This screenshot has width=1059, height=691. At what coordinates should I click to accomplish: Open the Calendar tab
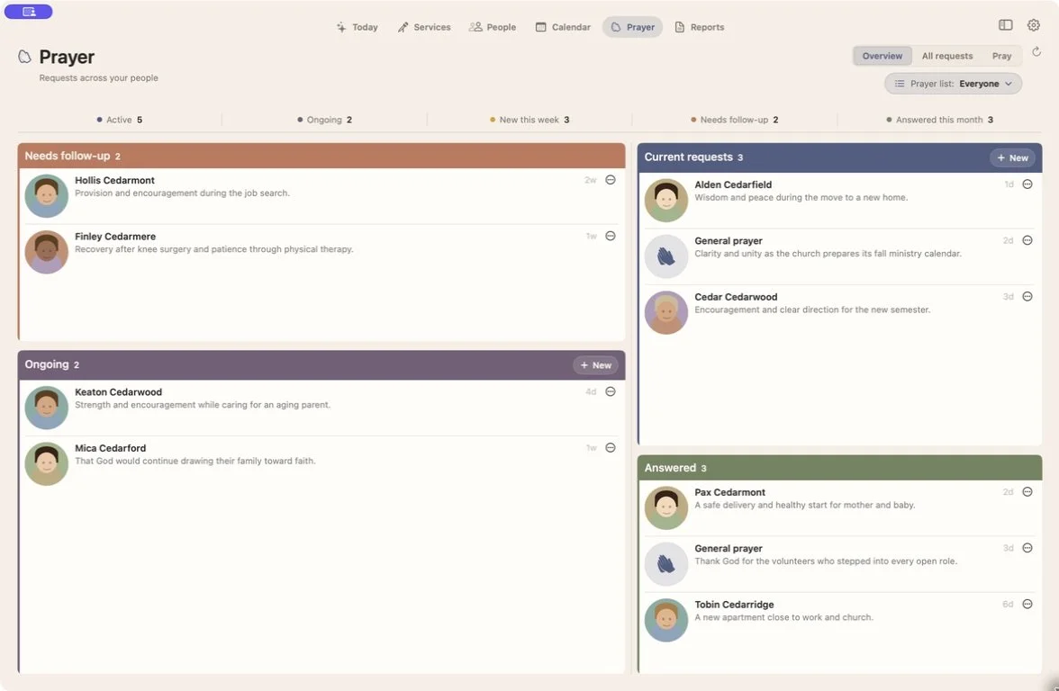(563, 27)
